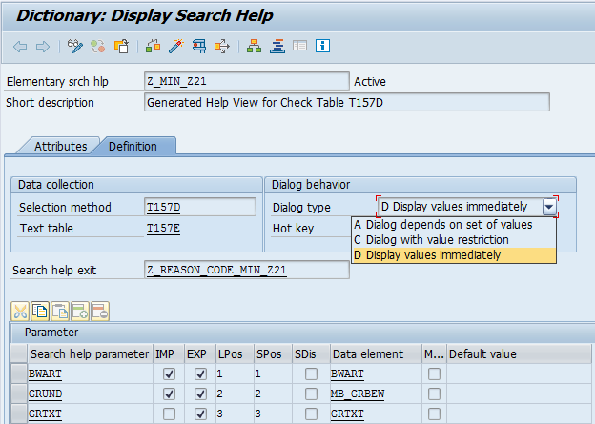
Task: Toggle M... column checkbox for GRUND row
Action: (x=434, y=394)
